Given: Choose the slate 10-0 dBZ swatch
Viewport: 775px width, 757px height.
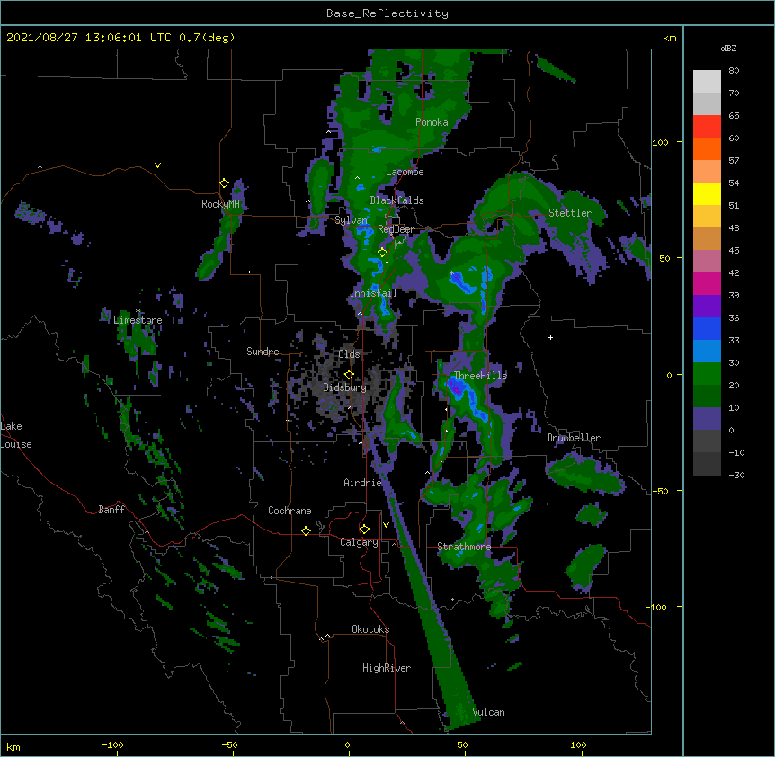Looking at the screenshot, I should coord(707,419).
